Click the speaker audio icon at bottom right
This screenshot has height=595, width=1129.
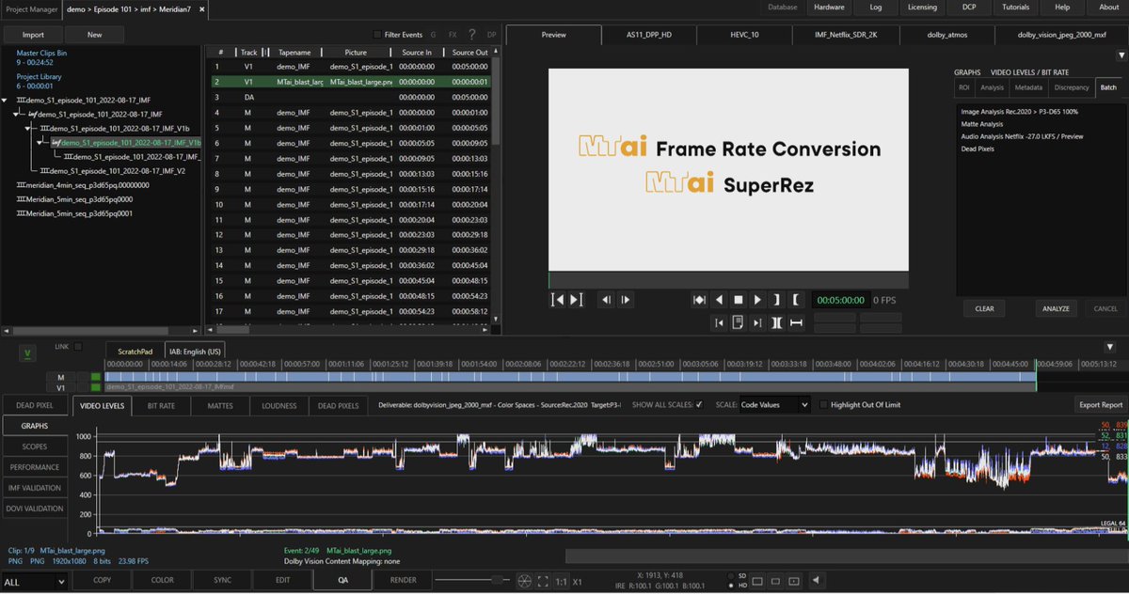(816, 581)
